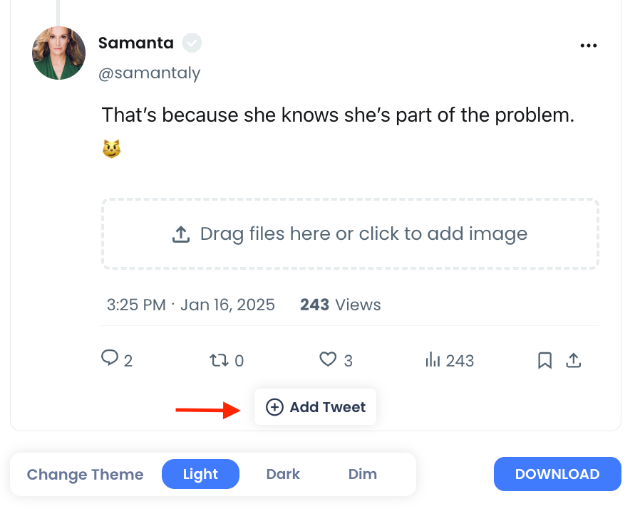
Task: Click the Add Tweet button
Action: [x=315, y=406]
